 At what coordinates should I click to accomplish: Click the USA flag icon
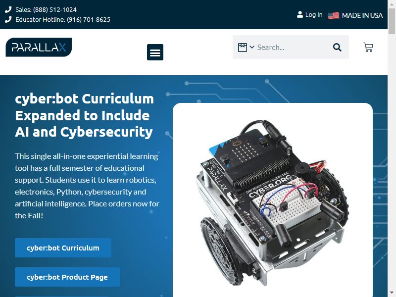pos(333,15)
